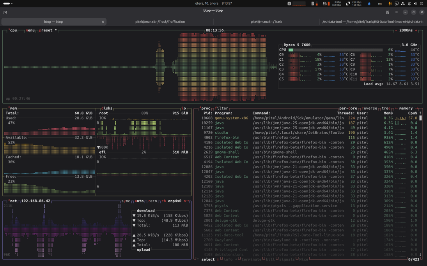
Task: Click the signals process button
Action: coord(287,259)
